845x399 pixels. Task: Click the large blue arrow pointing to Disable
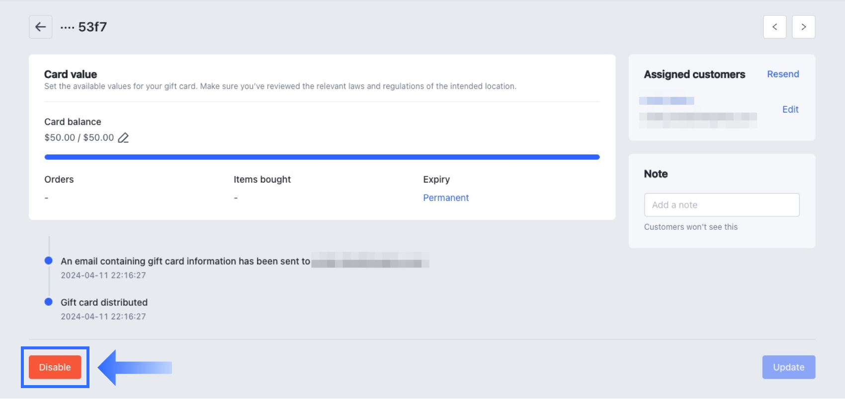pyautogui.click(x=134, y=367)
